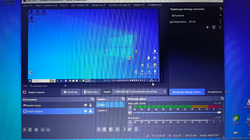Screen dimensions: 250x140
Task: Click the main preview canvas
Action: coord(93,46)
